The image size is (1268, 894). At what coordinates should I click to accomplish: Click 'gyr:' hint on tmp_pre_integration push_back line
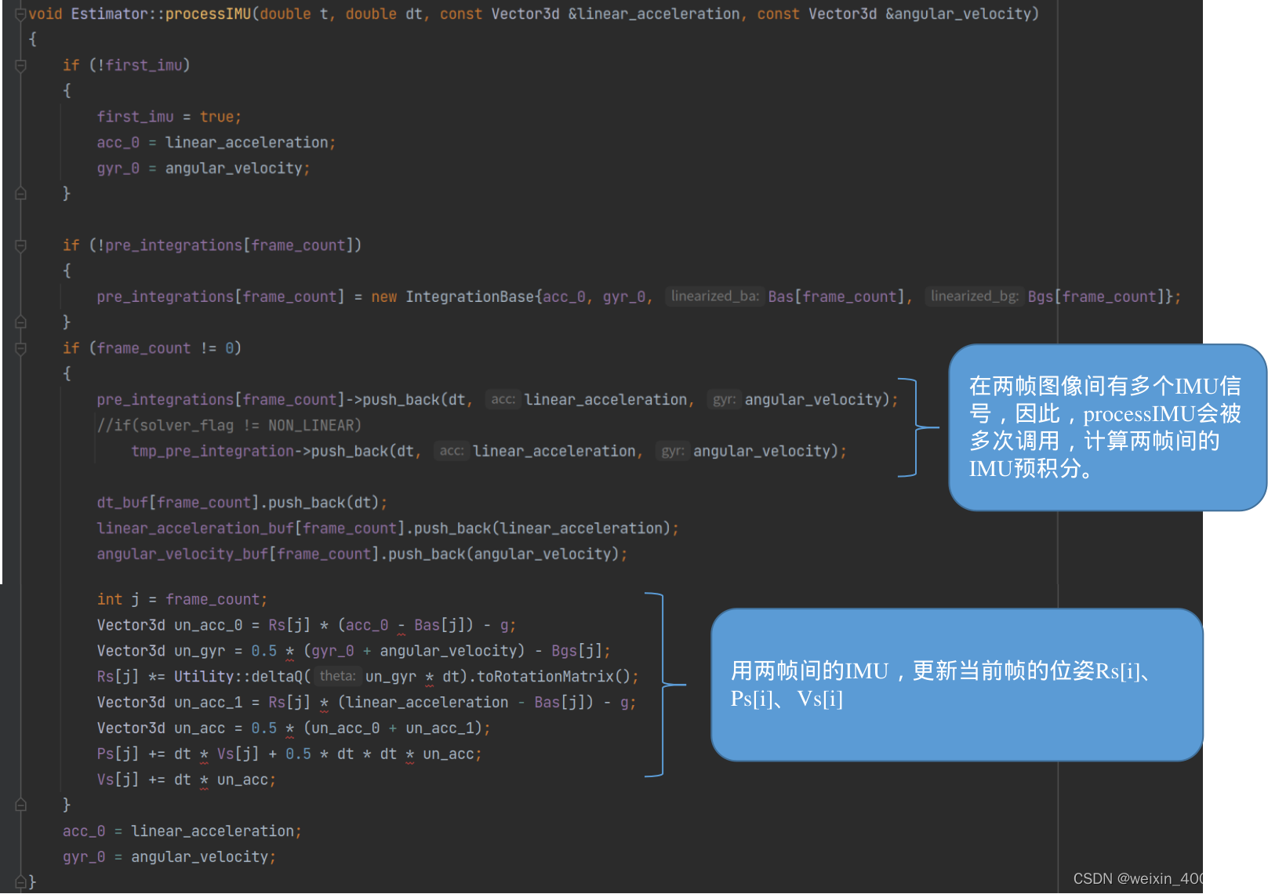coord(673,451)
